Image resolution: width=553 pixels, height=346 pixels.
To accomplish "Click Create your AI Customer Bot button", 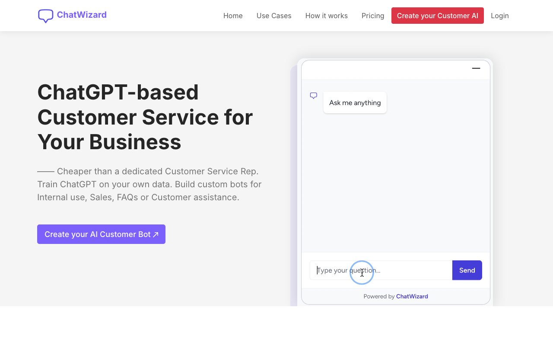I will 101,234.
